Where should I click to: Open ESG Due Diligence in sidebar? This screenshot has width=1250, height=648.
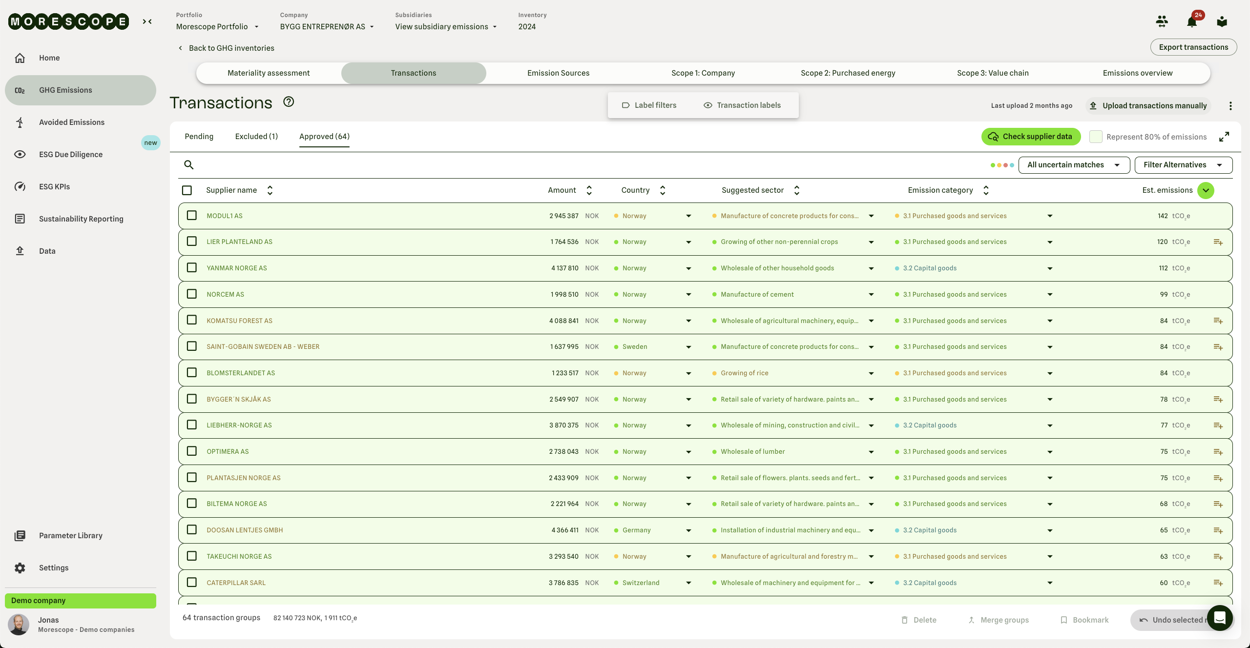(81, 155)
